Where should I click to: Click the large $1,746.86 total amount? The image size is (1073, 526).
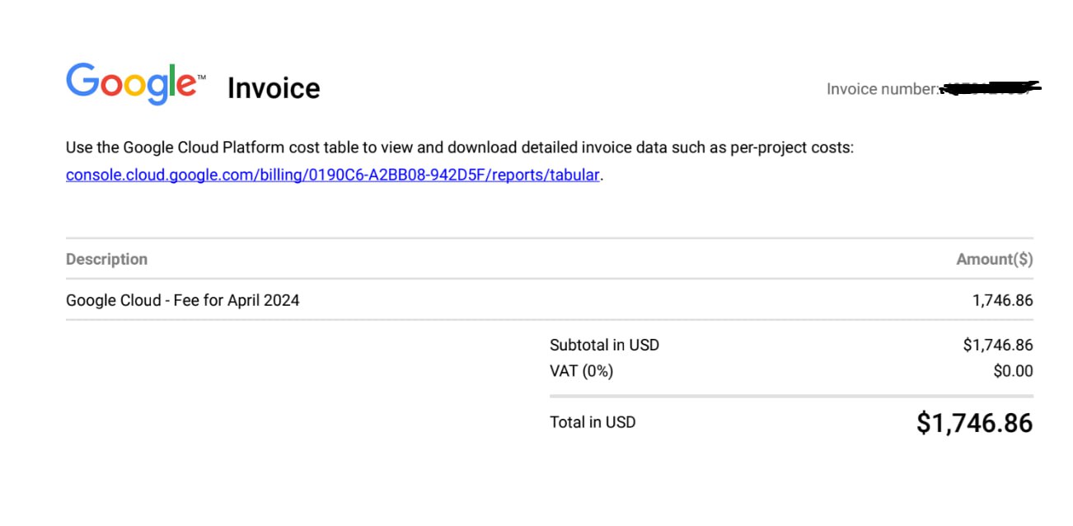975,423
